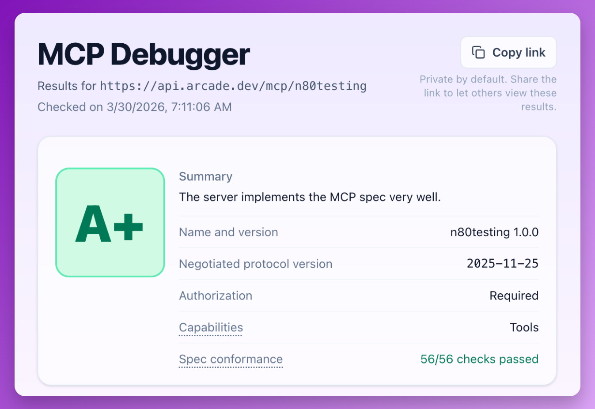Click the summary sentence about MCP spec
The height and width of the screenshot is (409, 595).
point(310,197)
